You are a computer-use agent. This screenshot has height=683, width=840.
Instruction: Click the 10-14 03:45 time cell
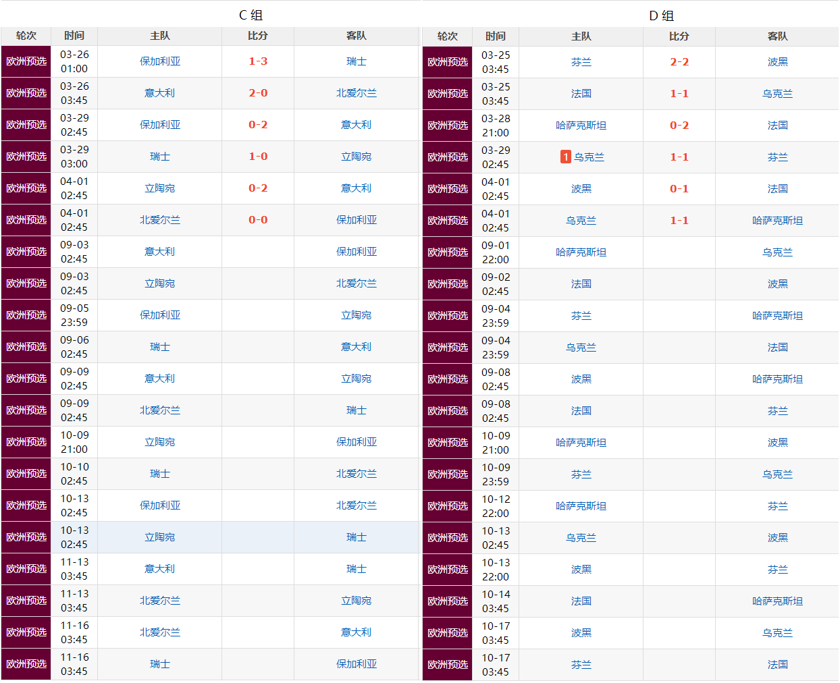pos(496,601)
